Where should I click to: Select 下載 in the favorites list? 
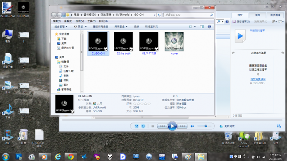(62, 39)
